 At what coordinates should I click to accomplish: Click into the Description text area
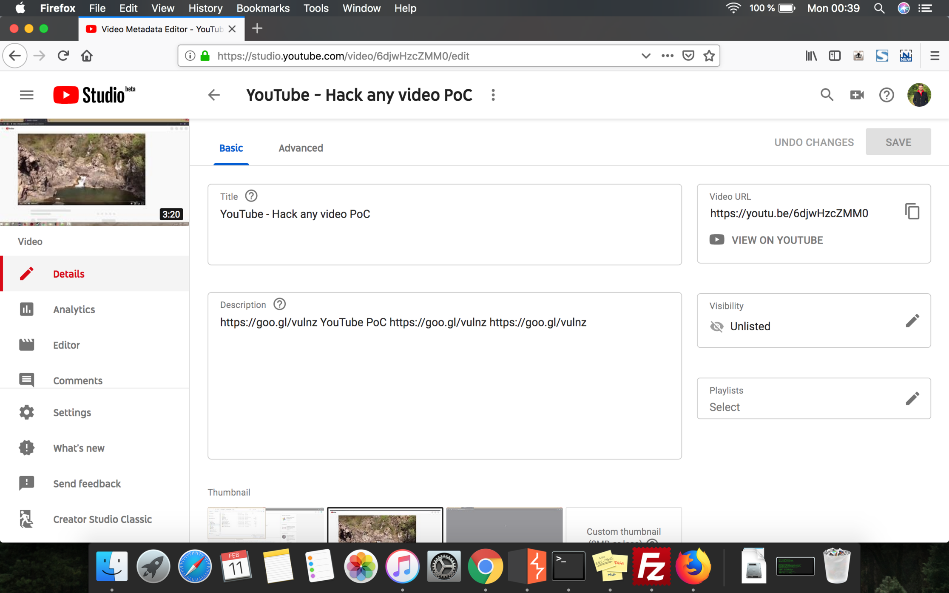444,376
